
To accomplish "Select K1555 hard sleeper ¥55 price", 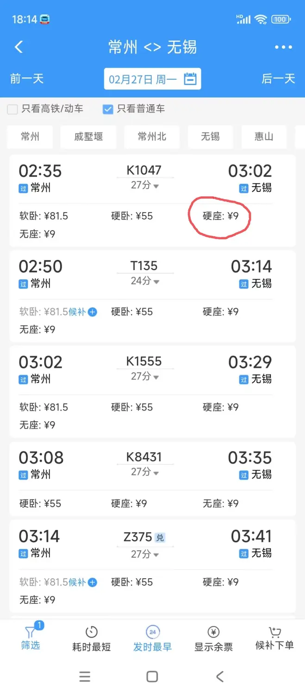I will [132, 407].
